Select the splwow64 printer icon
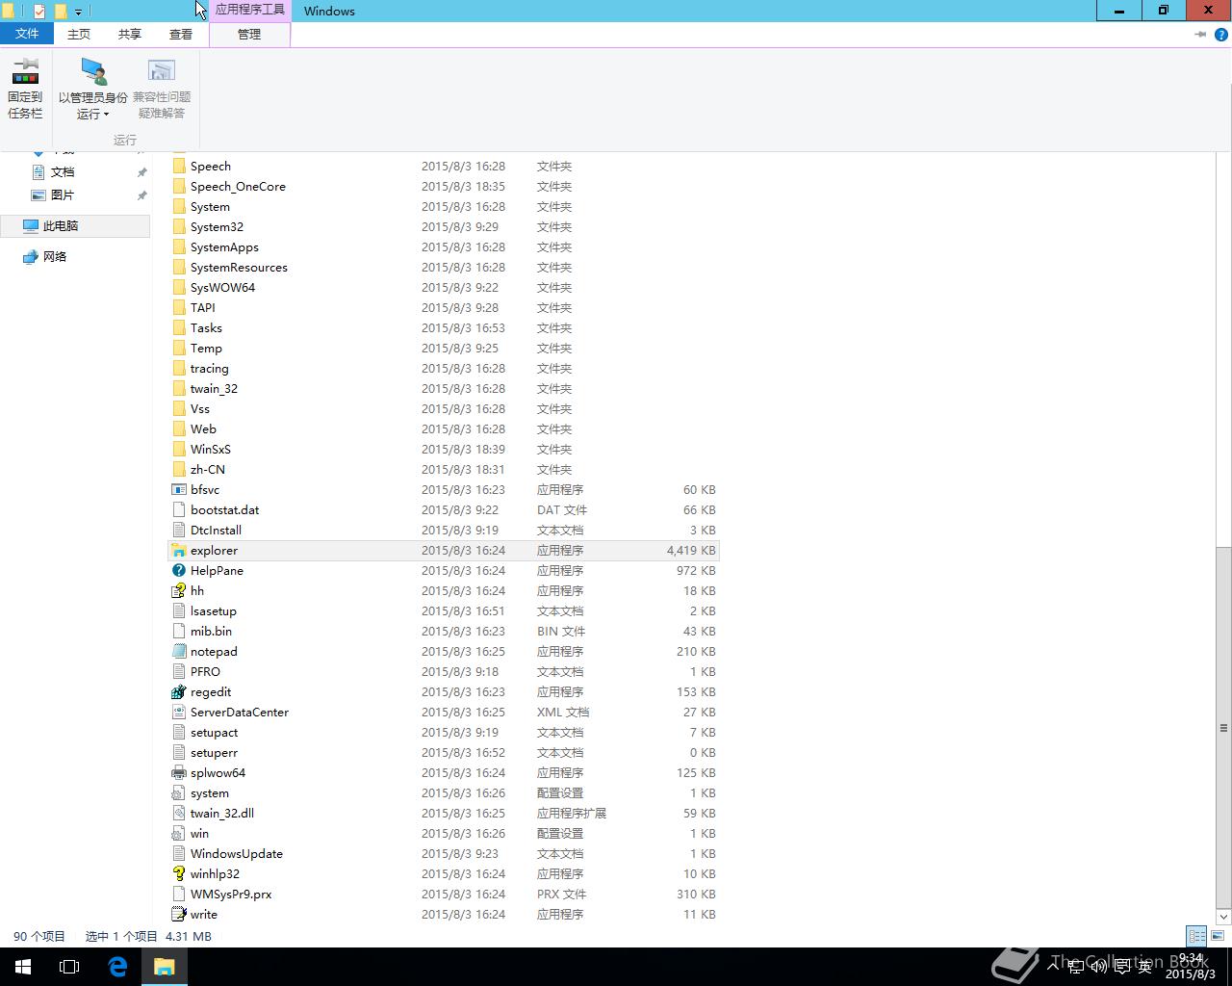Image resolution: width=1232 pixels, height=986 pixels. pos(178,772)
